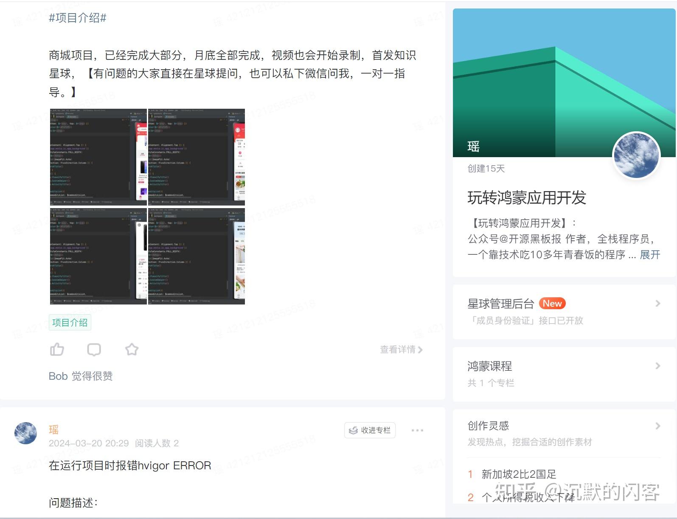Screen dimensions: 677x519
Task: Click the 阅读人数 2 read count
Action: click(x=157, y=443)
